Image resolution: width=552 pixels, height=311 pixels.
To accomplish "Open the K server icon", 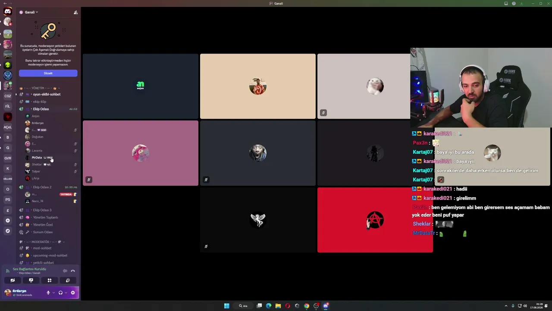I will point(8,168).
